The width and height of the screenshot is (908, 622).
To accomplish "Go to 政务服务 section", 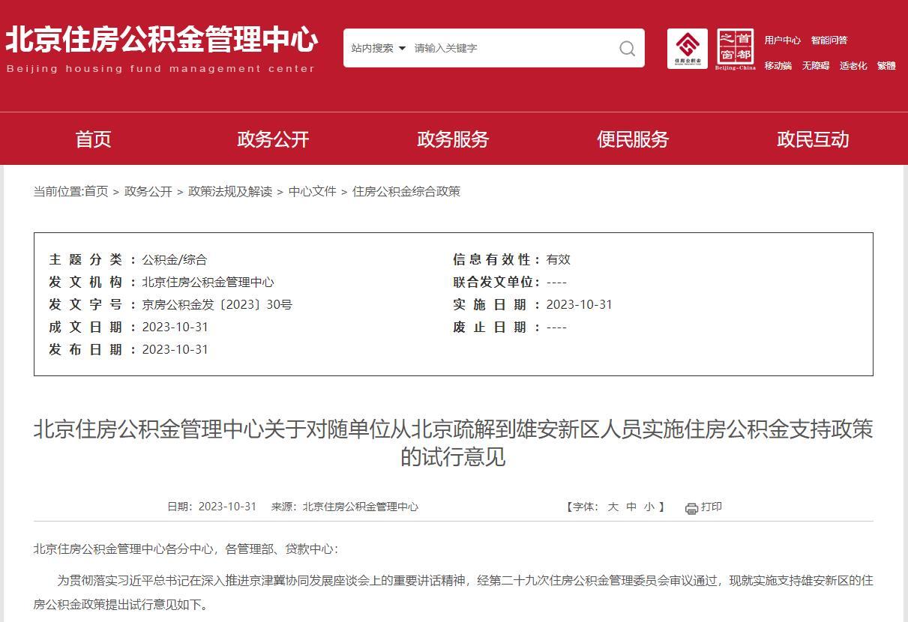I will [453, 139].
